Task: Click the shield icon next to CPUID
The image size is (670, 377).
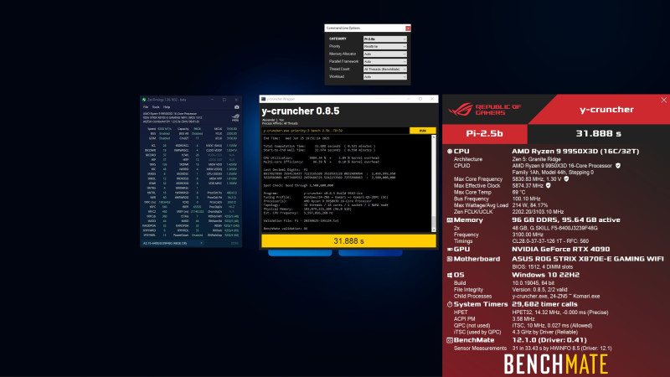Action: pyautogui.click(x=618, y=166)
